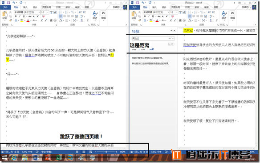Grow font size in left Word window

41,20
